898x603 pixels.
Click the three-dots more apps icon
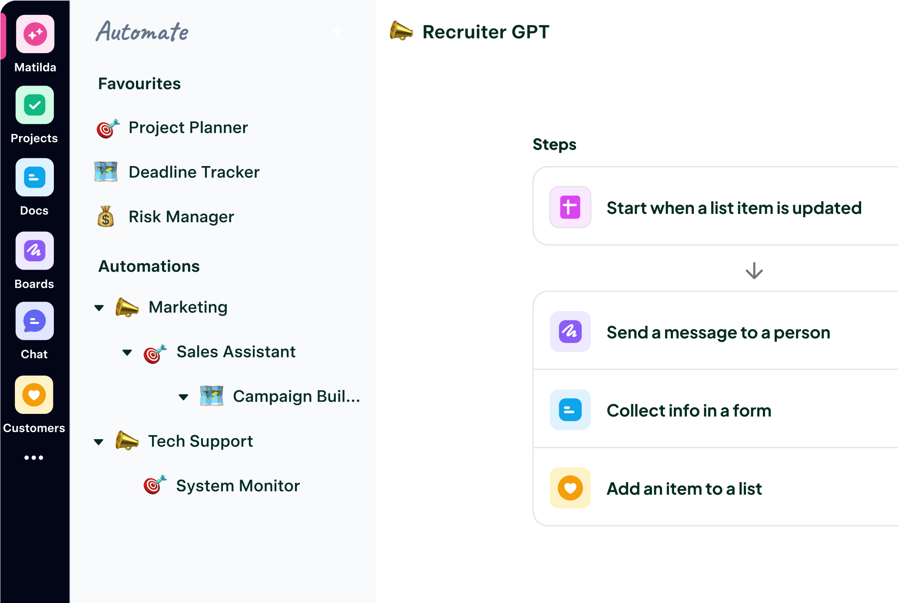pyautogui.click(x=34, y=457)
